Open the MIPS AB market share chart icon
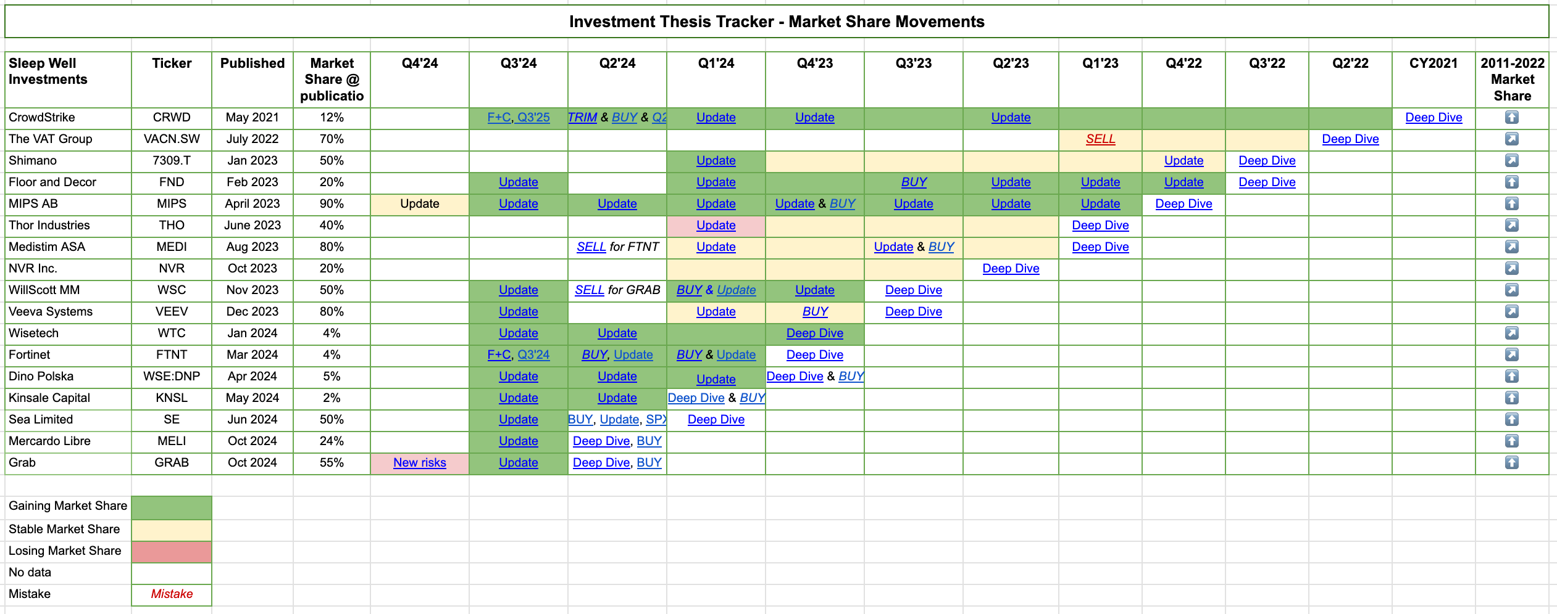Viewport: 1557px width, 614px height. (1511, 203)
